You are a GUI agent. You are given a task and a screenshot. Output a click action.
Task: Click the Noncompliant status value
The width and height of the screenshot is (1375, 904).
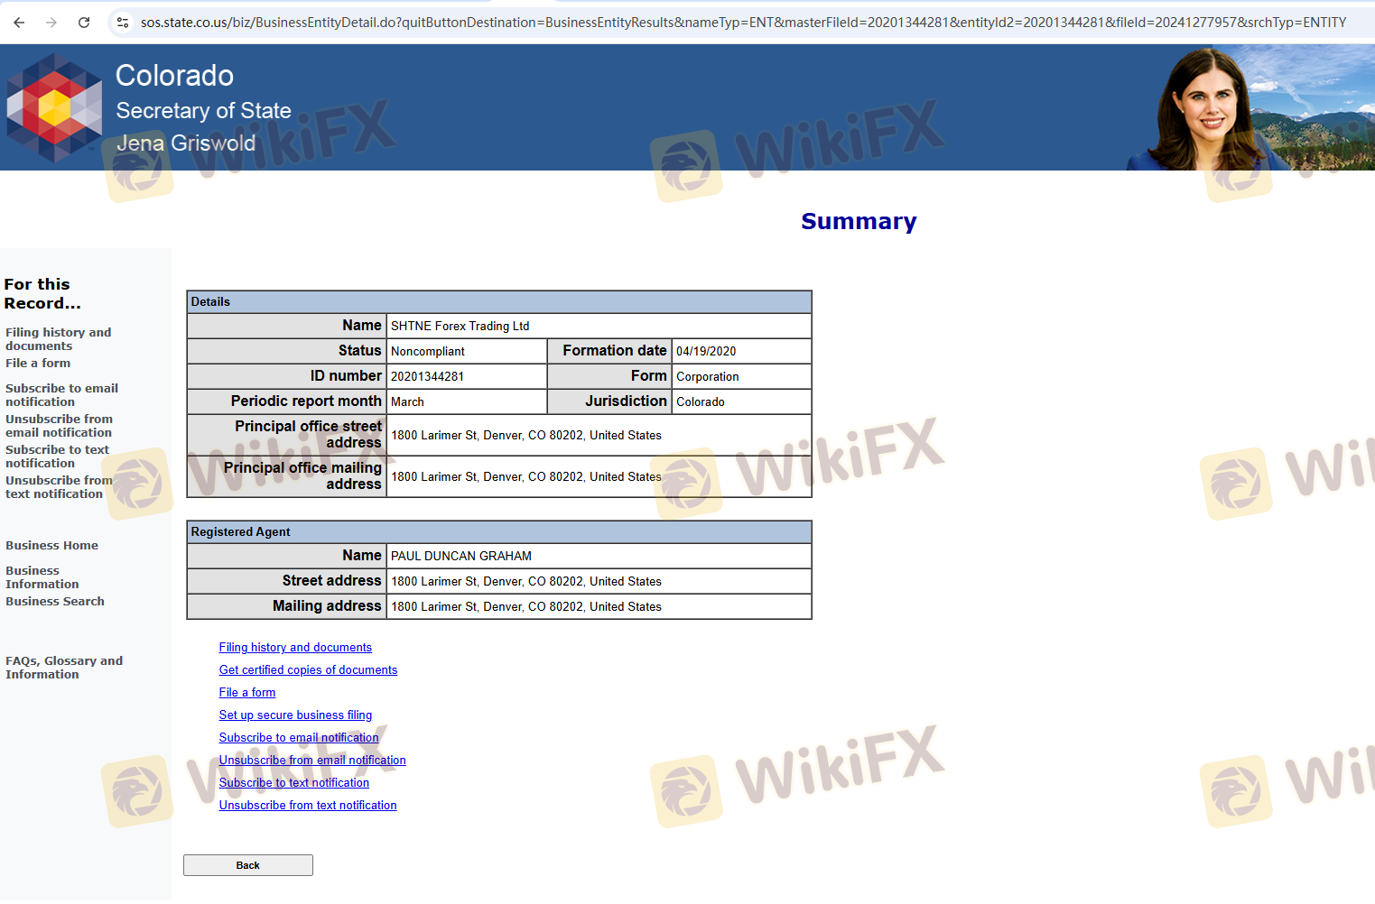point(428,352)
